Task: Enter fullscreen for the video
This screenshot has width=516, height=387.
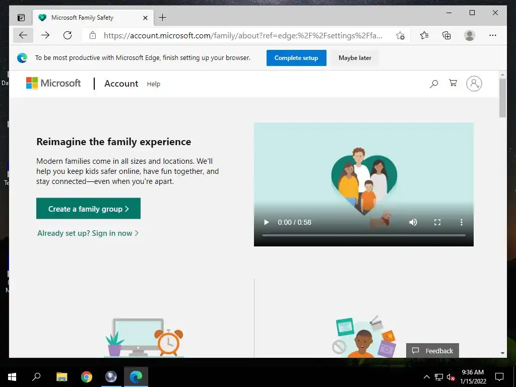Action: click(x=437, y=222)
